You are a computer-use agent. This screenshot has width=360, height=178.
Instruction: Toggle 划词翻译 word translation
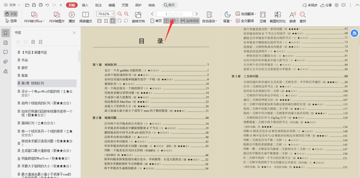click(245, 13)
